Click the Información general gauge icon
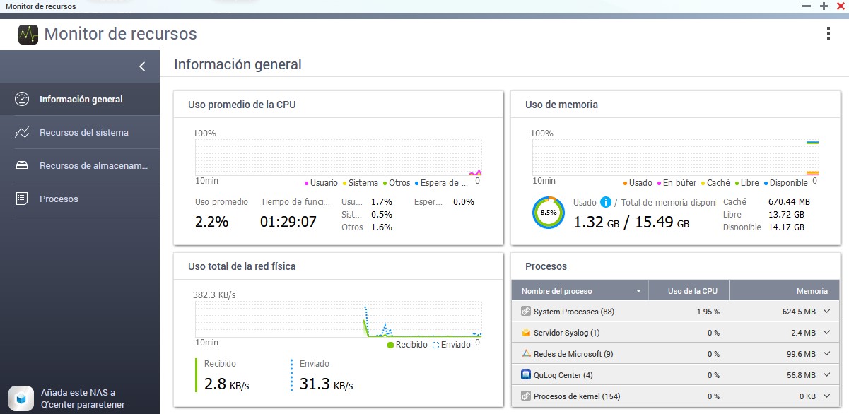This screenshot has width=849, height=414. coord(22,100)
